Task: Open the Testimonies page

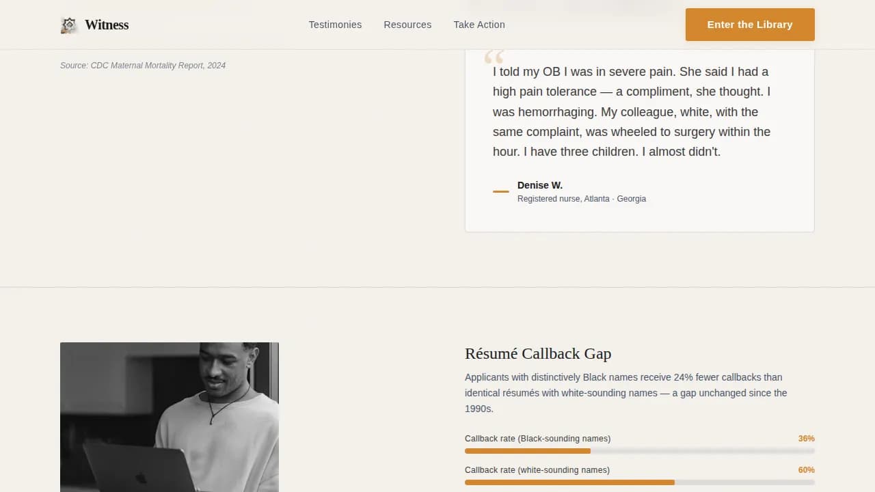Action: click(335, 25)
